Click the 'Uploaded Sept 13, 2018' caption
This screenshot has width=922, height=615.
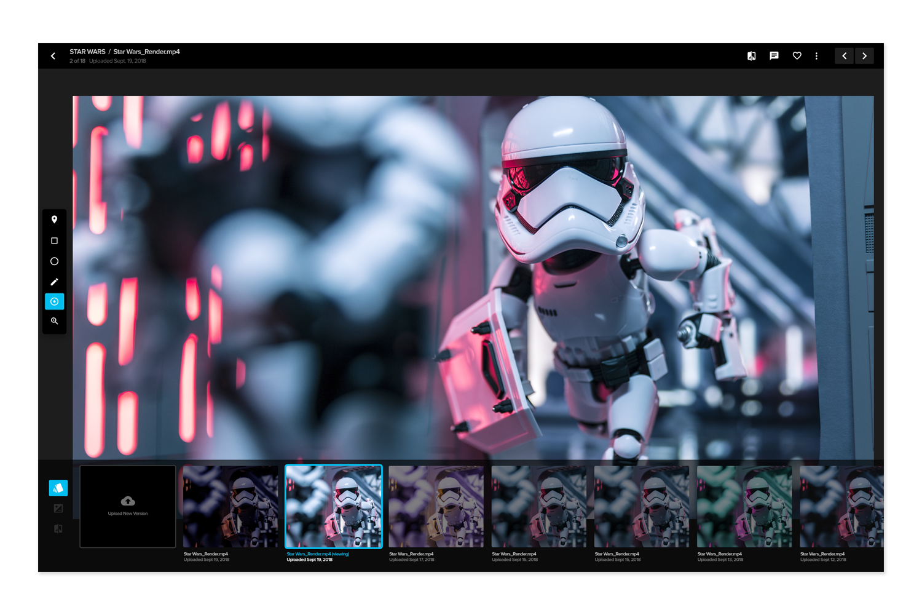click(x=720, y=560)
